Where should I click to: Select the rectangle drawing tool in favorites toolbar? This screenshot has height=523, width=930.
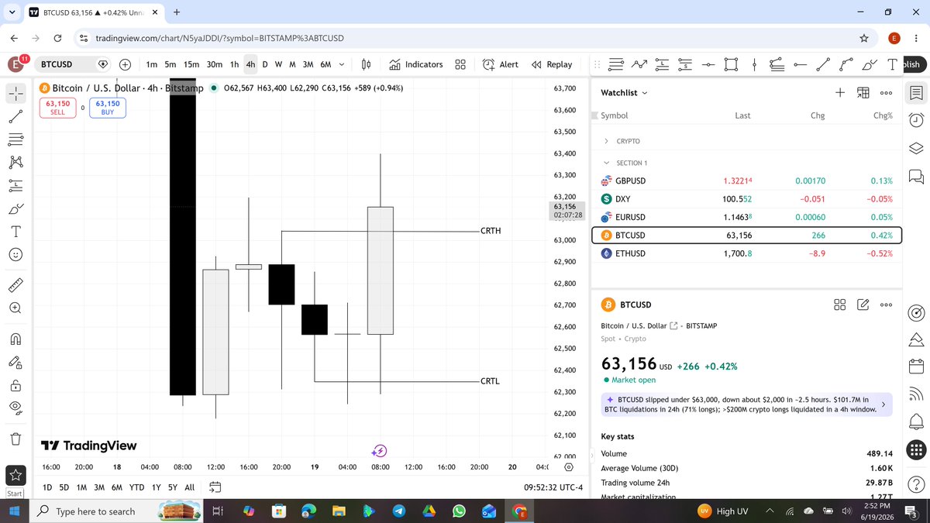pos(731,64)
